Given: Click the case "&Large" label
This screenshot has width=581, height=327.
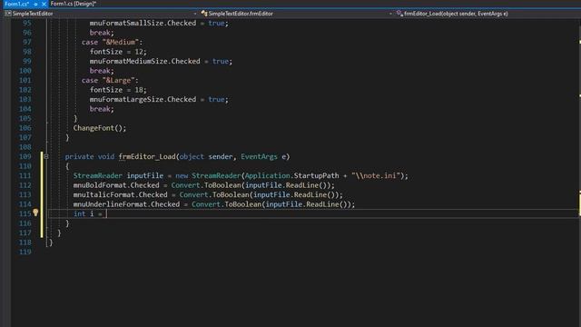Looking at the screenshot, I should point(110,81).
